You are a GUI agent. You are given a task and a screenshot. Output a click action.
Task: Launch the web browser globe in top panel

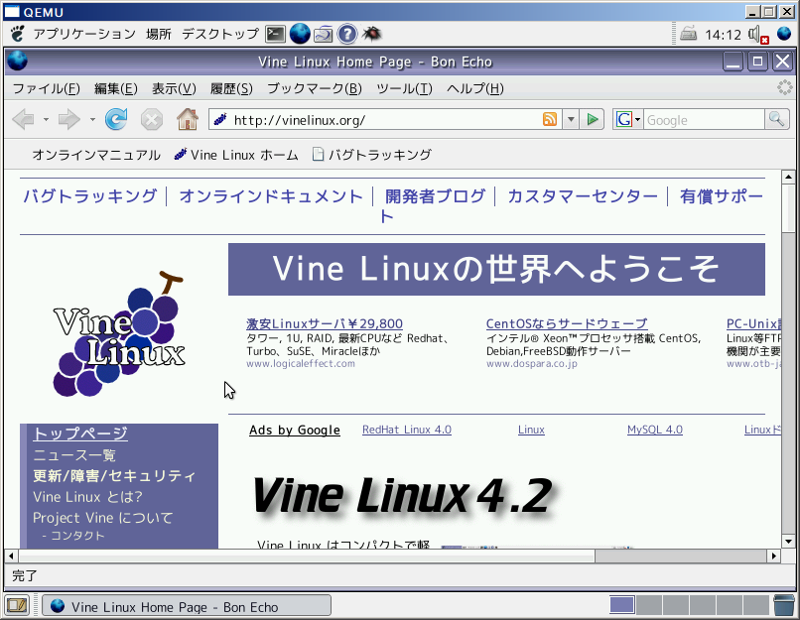pos(300,34)
